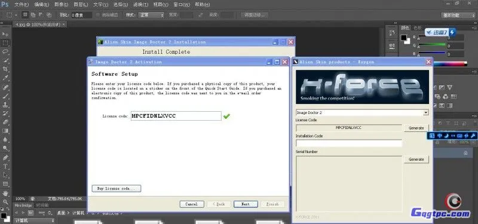Switch to the Mini Bridge tab

(x=23, y=205)
